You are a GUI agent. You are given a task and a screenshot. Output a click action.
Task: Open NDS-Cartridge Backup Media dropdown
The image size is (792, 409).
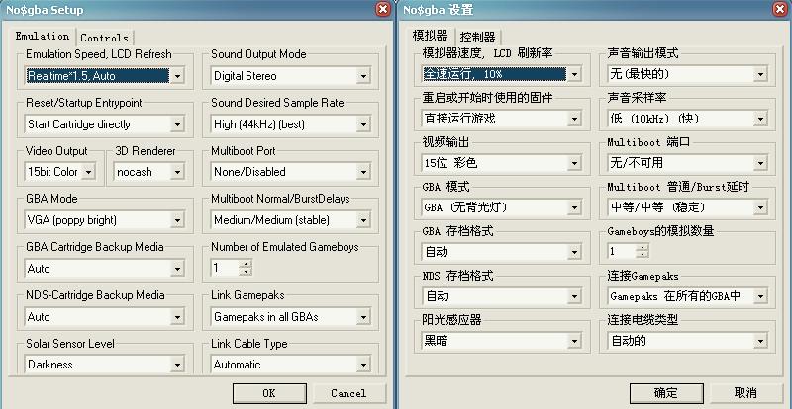pyautogui.click(x=177, y=317)
